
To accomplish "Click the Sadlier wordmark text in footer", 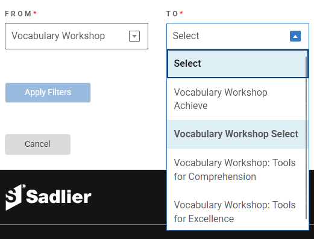I will tap(58, 197).
